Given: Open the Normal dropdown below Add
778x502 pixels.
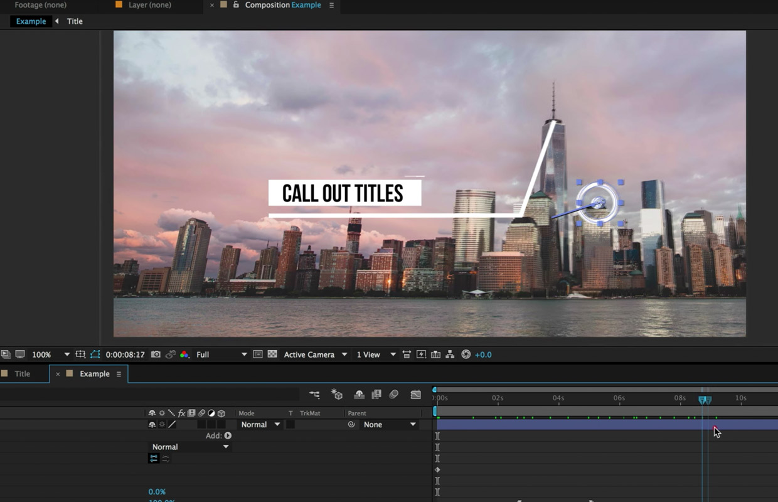Looking at the screenshot, I should [x=189, y=447].
